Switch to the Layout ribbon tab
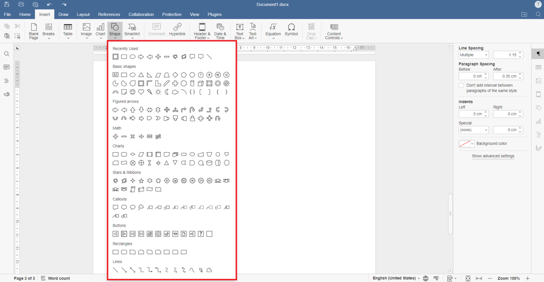The image size is (544, 282). [x=83, y=14]
